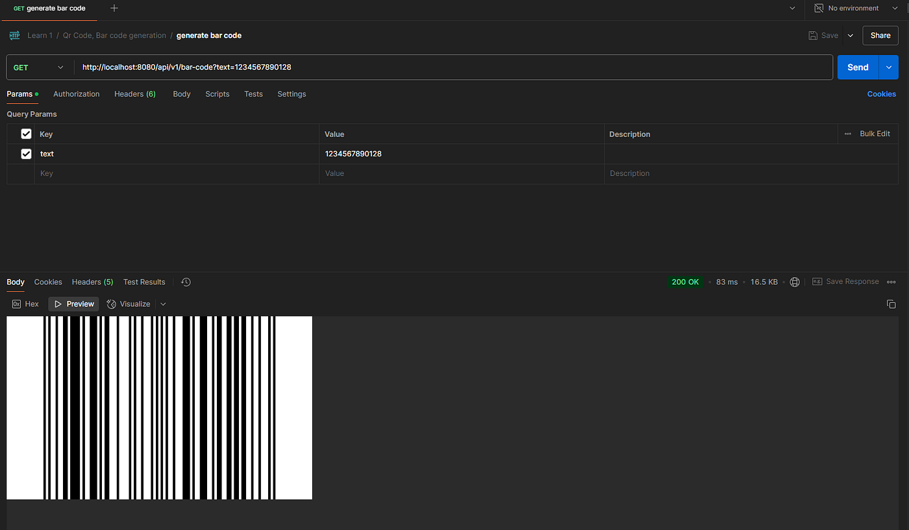The width and height of the screenshot is (909, 530).
Task: Click the empty Description placeholder field
Action: pos(752,174)
